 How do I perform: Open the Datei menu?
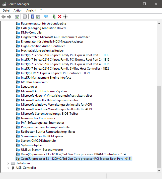6,11
